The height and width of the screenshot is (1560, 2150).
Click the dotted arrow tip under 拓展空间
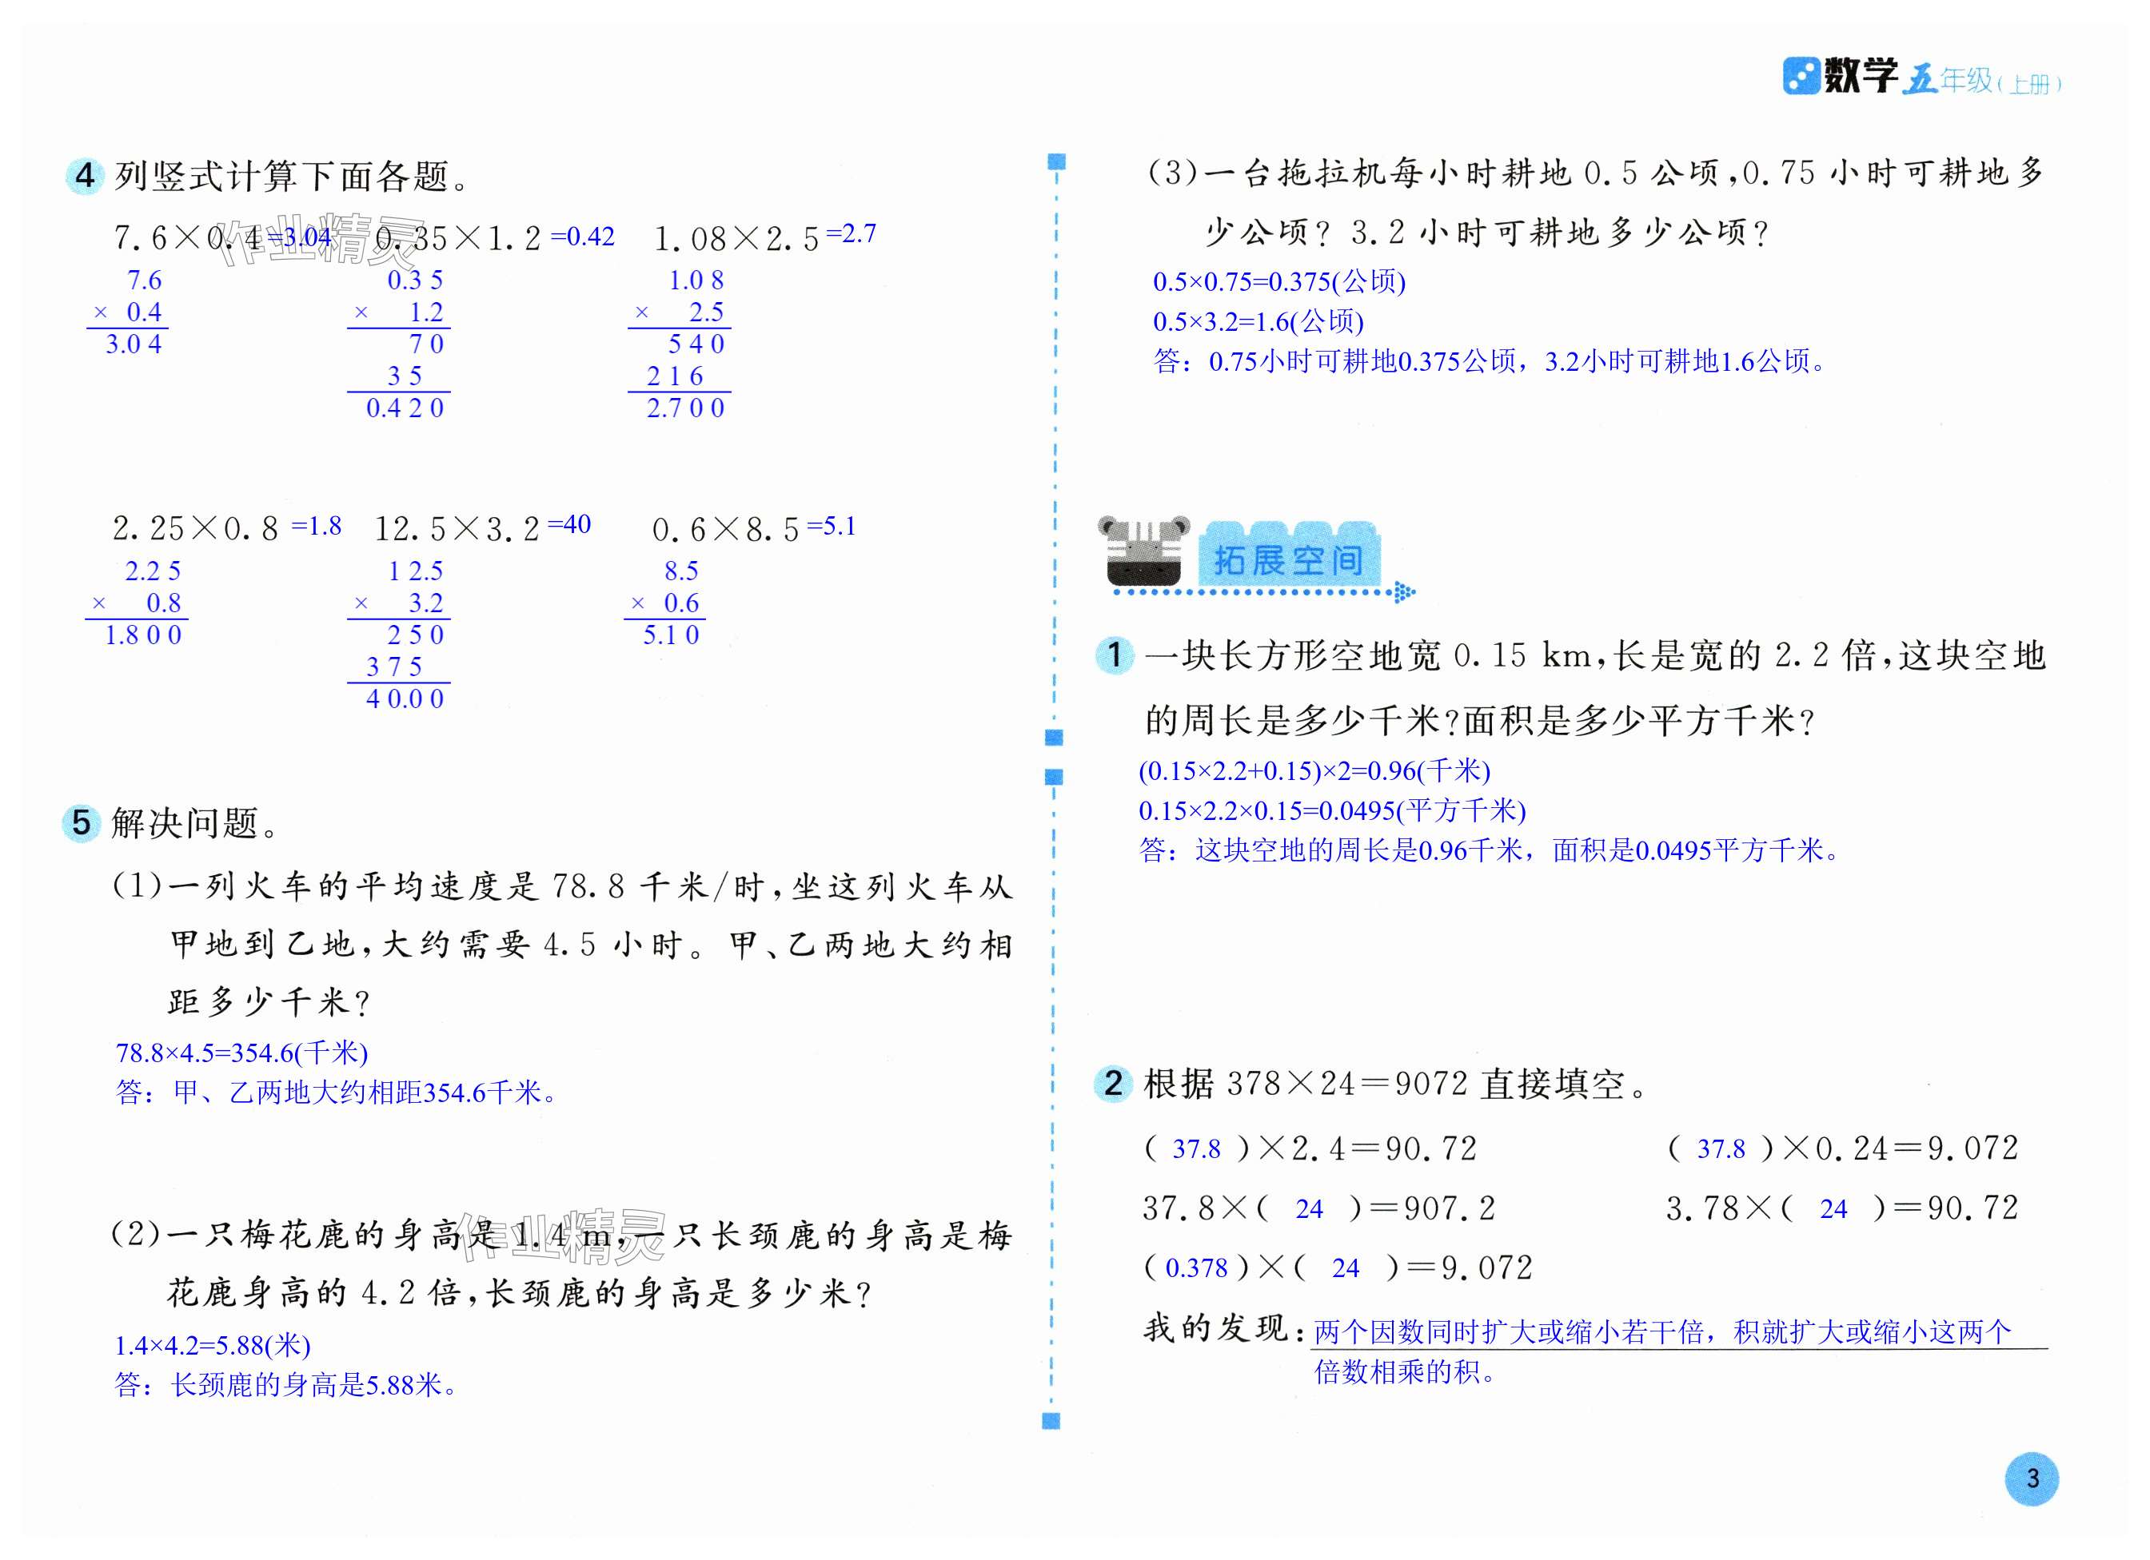tap(1406, 593)
